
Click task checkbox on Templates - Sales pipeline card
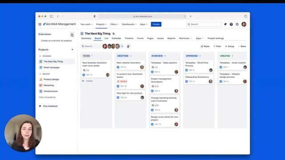pos(152,72)
